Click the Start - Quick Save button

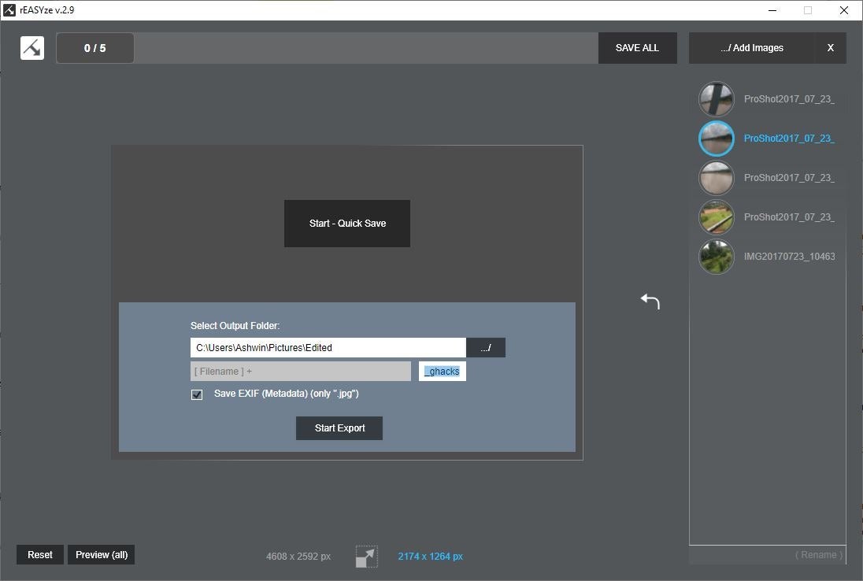coord(347,224)
